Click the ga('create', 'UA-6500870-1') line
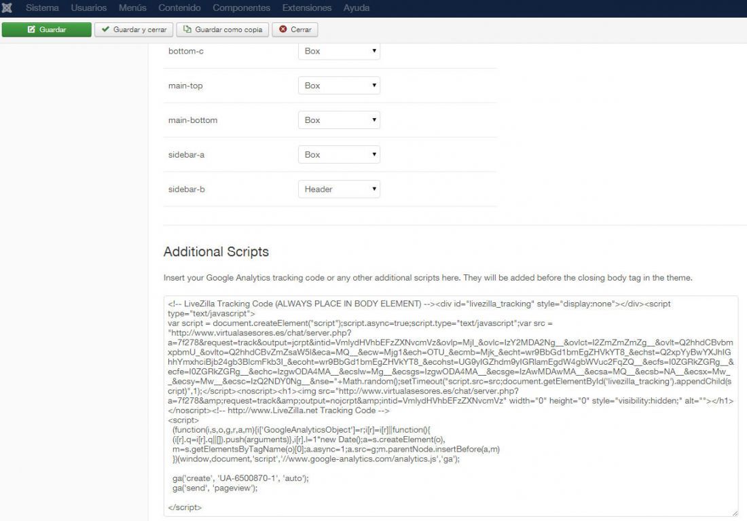 240,478
